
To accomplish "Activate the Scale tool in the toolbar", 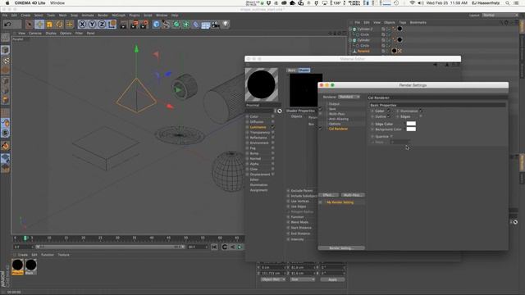I will pyautogui.click(x=49, y=24).
